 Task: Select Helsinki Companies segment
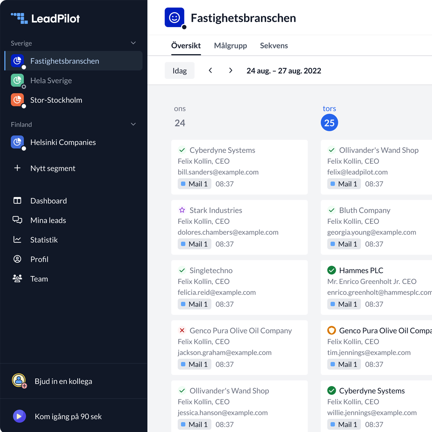pyautogui.click(x=73, y=142)
